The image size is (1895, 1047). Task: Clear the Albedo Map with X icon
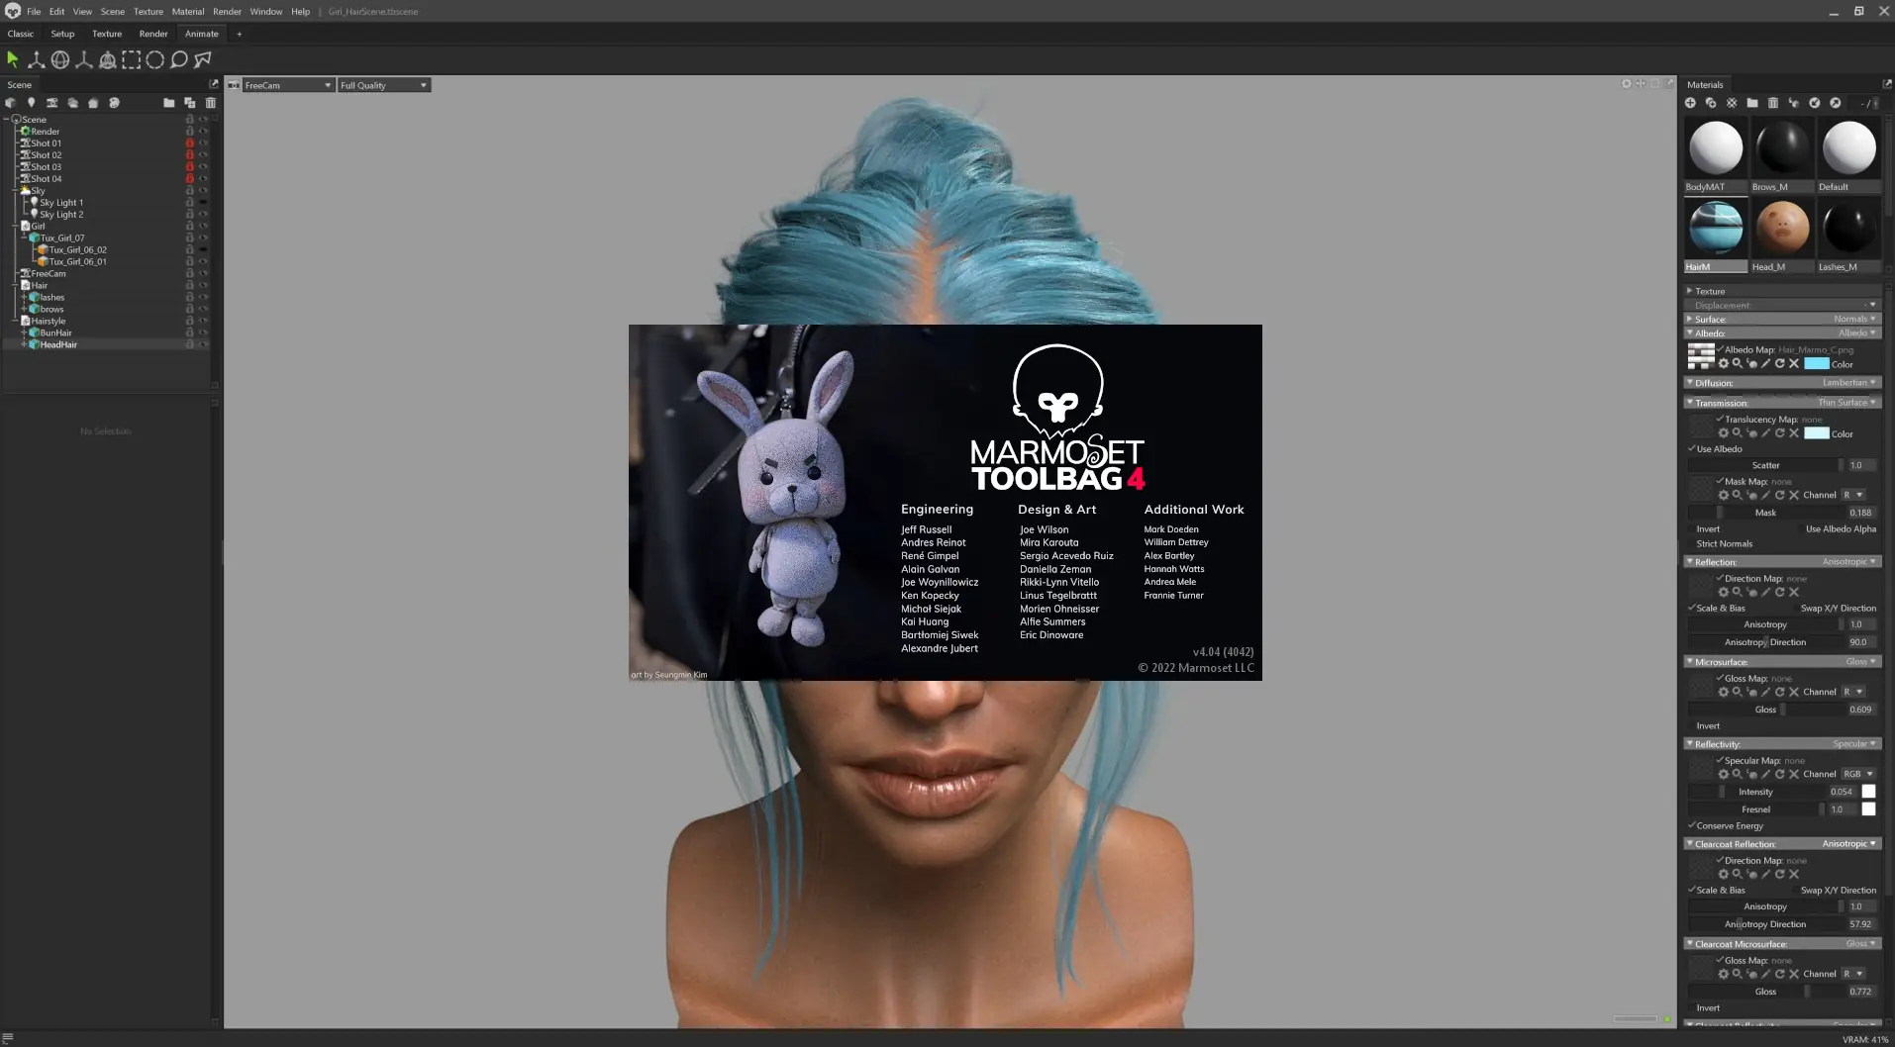tap(1794, 363)
